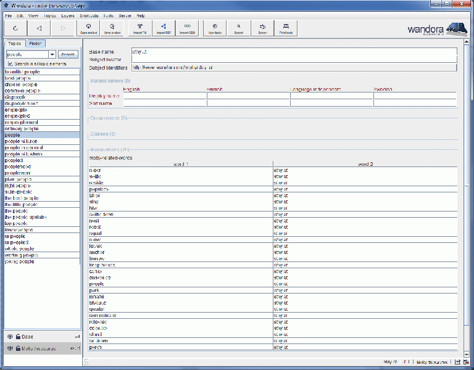Switch to the Topics tab
This screenshot has height=370, width=474.
[x=15, y=44]
